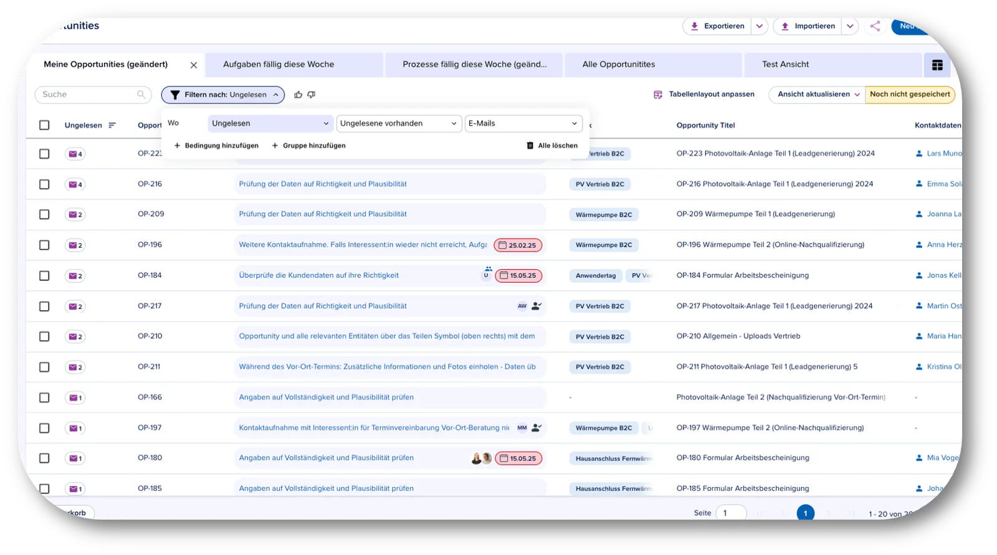Click the share icon beside Importieren
Screen dimensions: 997x555
[875, 26]
